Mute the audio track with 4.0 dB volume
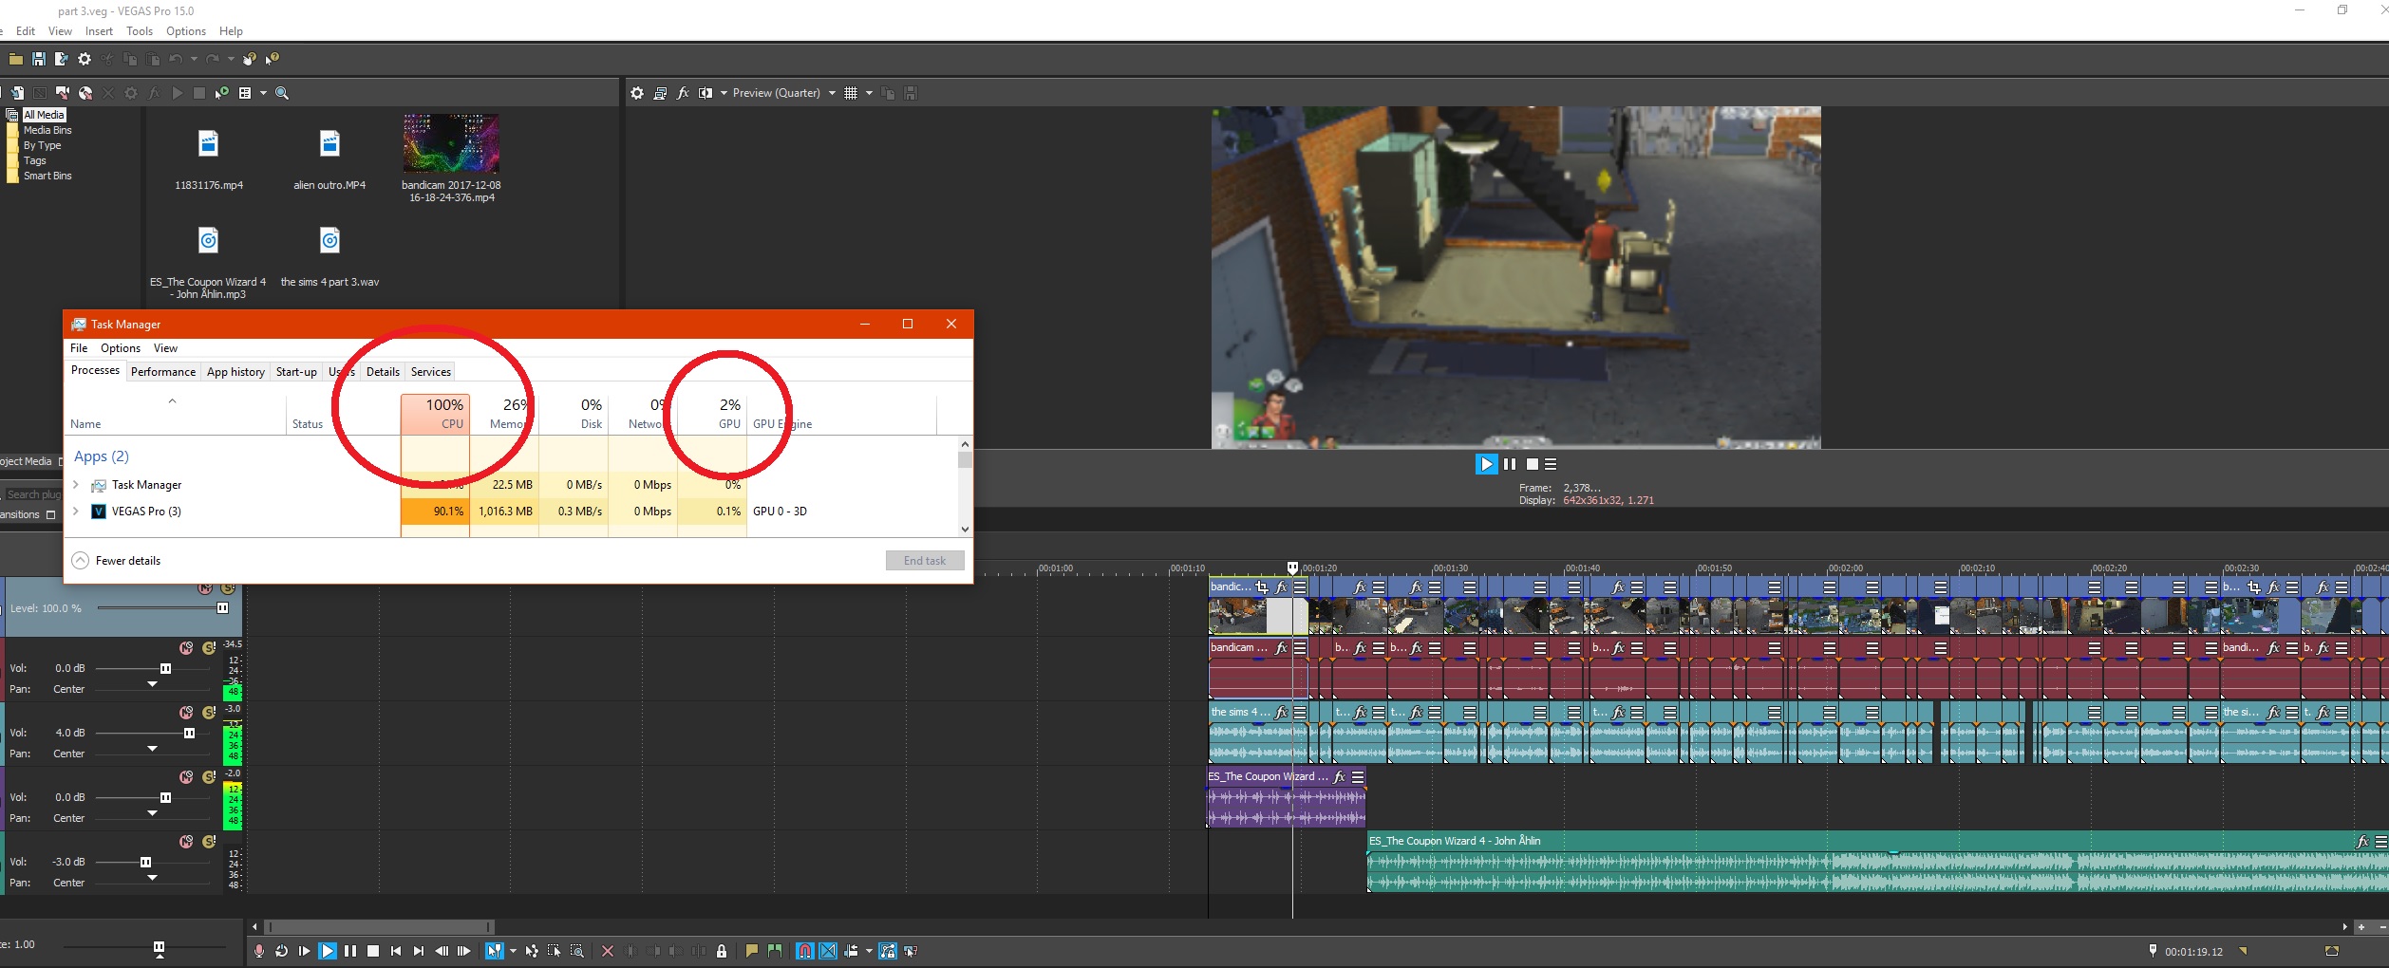 (186, 712)
